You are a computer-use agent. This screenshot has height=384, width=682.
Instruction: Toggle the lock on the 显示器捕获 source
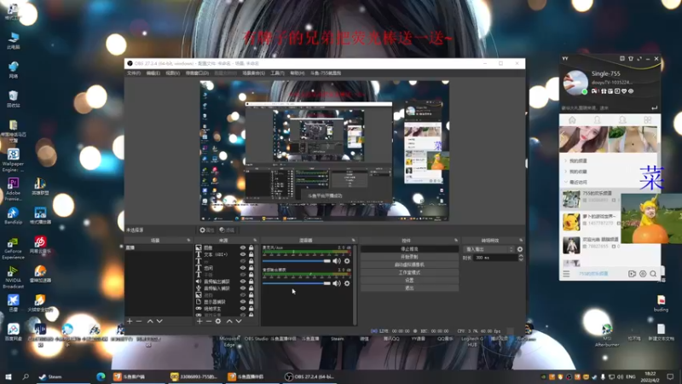point(251,302)
